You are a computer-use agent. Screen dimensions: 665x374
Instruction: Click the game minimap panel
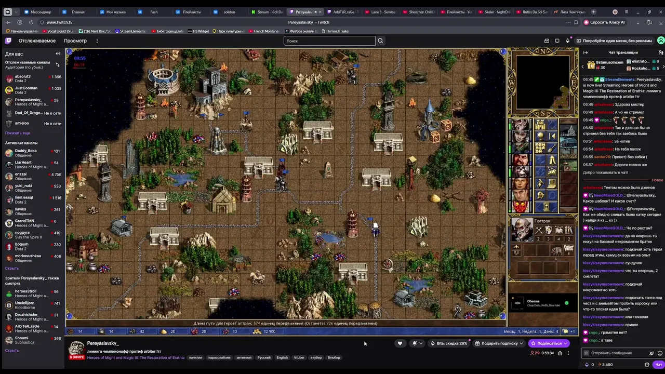point(543,83)
